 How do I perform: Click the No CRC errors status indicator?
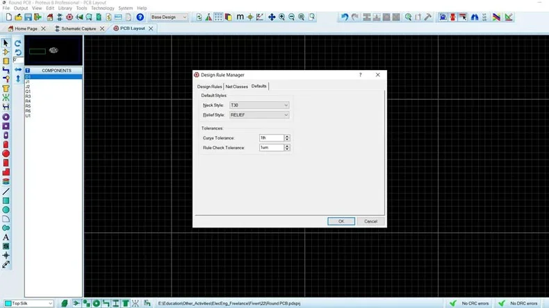point(470,303)
